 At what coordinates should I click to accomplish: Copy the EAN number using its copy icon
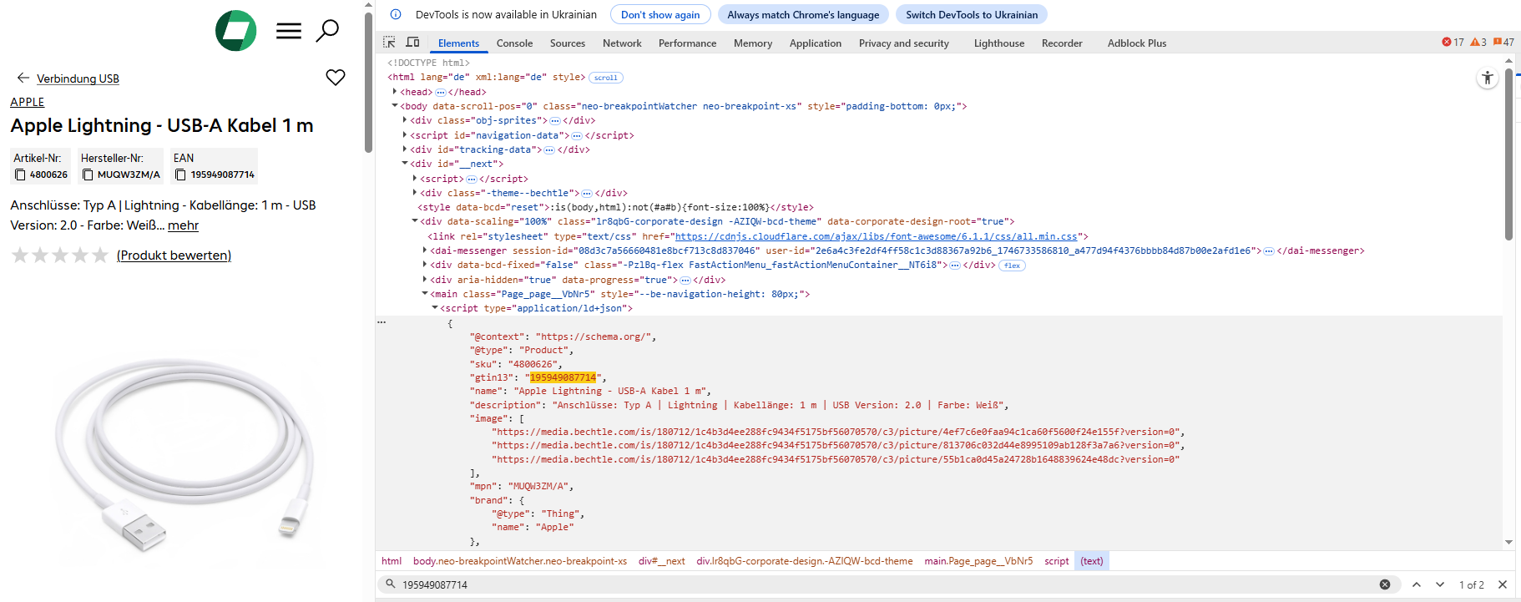coord(180,175)
